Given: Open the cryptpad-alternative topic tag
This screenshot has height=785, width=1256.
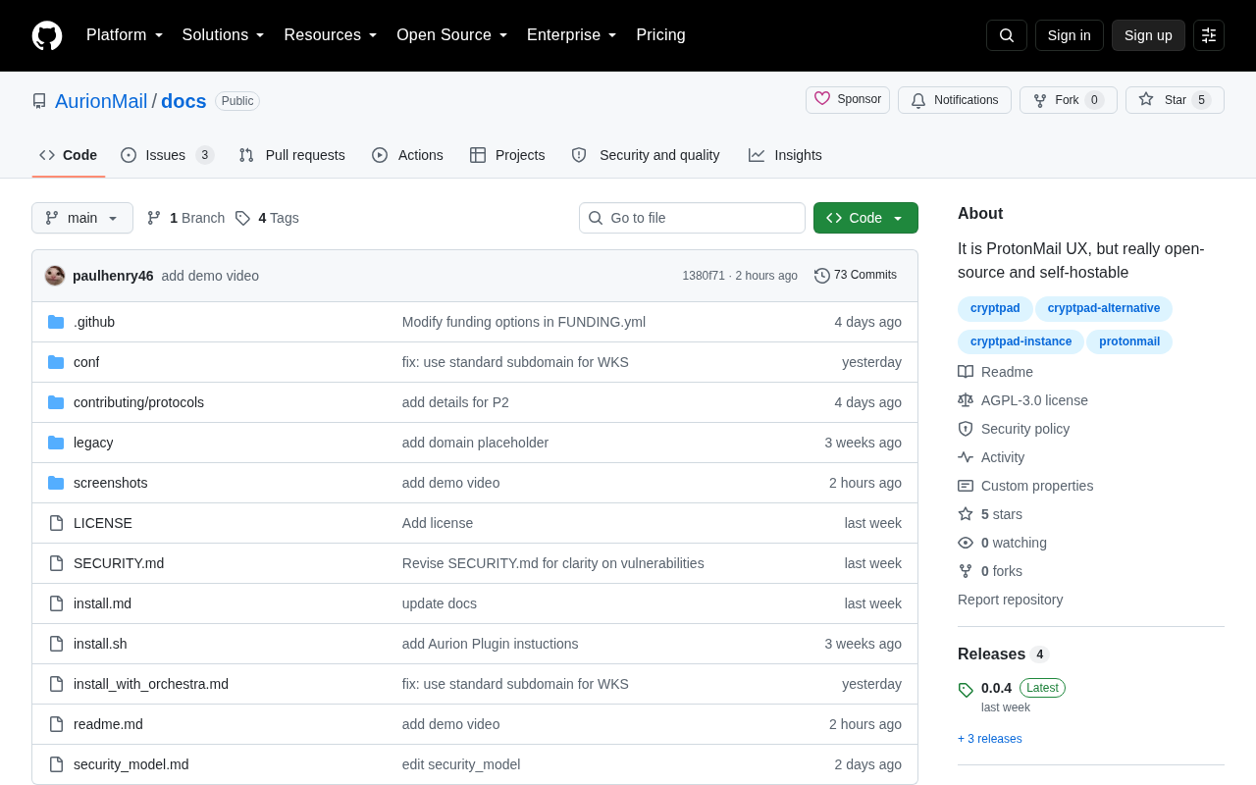Looking at the screenshot, I should click(1104, 309).
